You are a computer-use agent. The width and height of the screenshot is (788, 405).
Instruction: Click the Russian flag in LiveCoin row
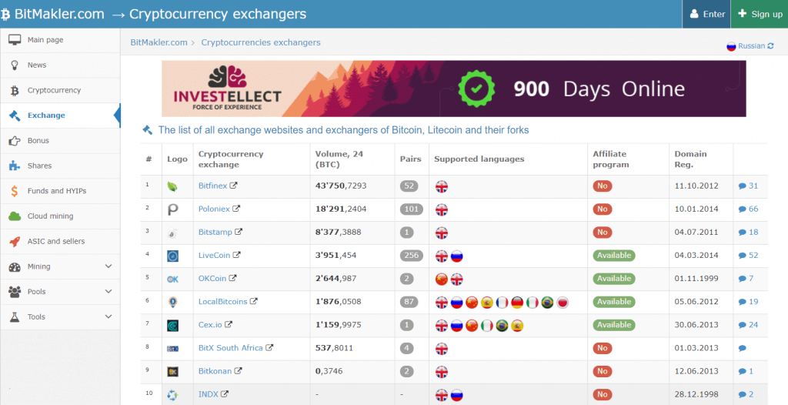coord(456,256)
